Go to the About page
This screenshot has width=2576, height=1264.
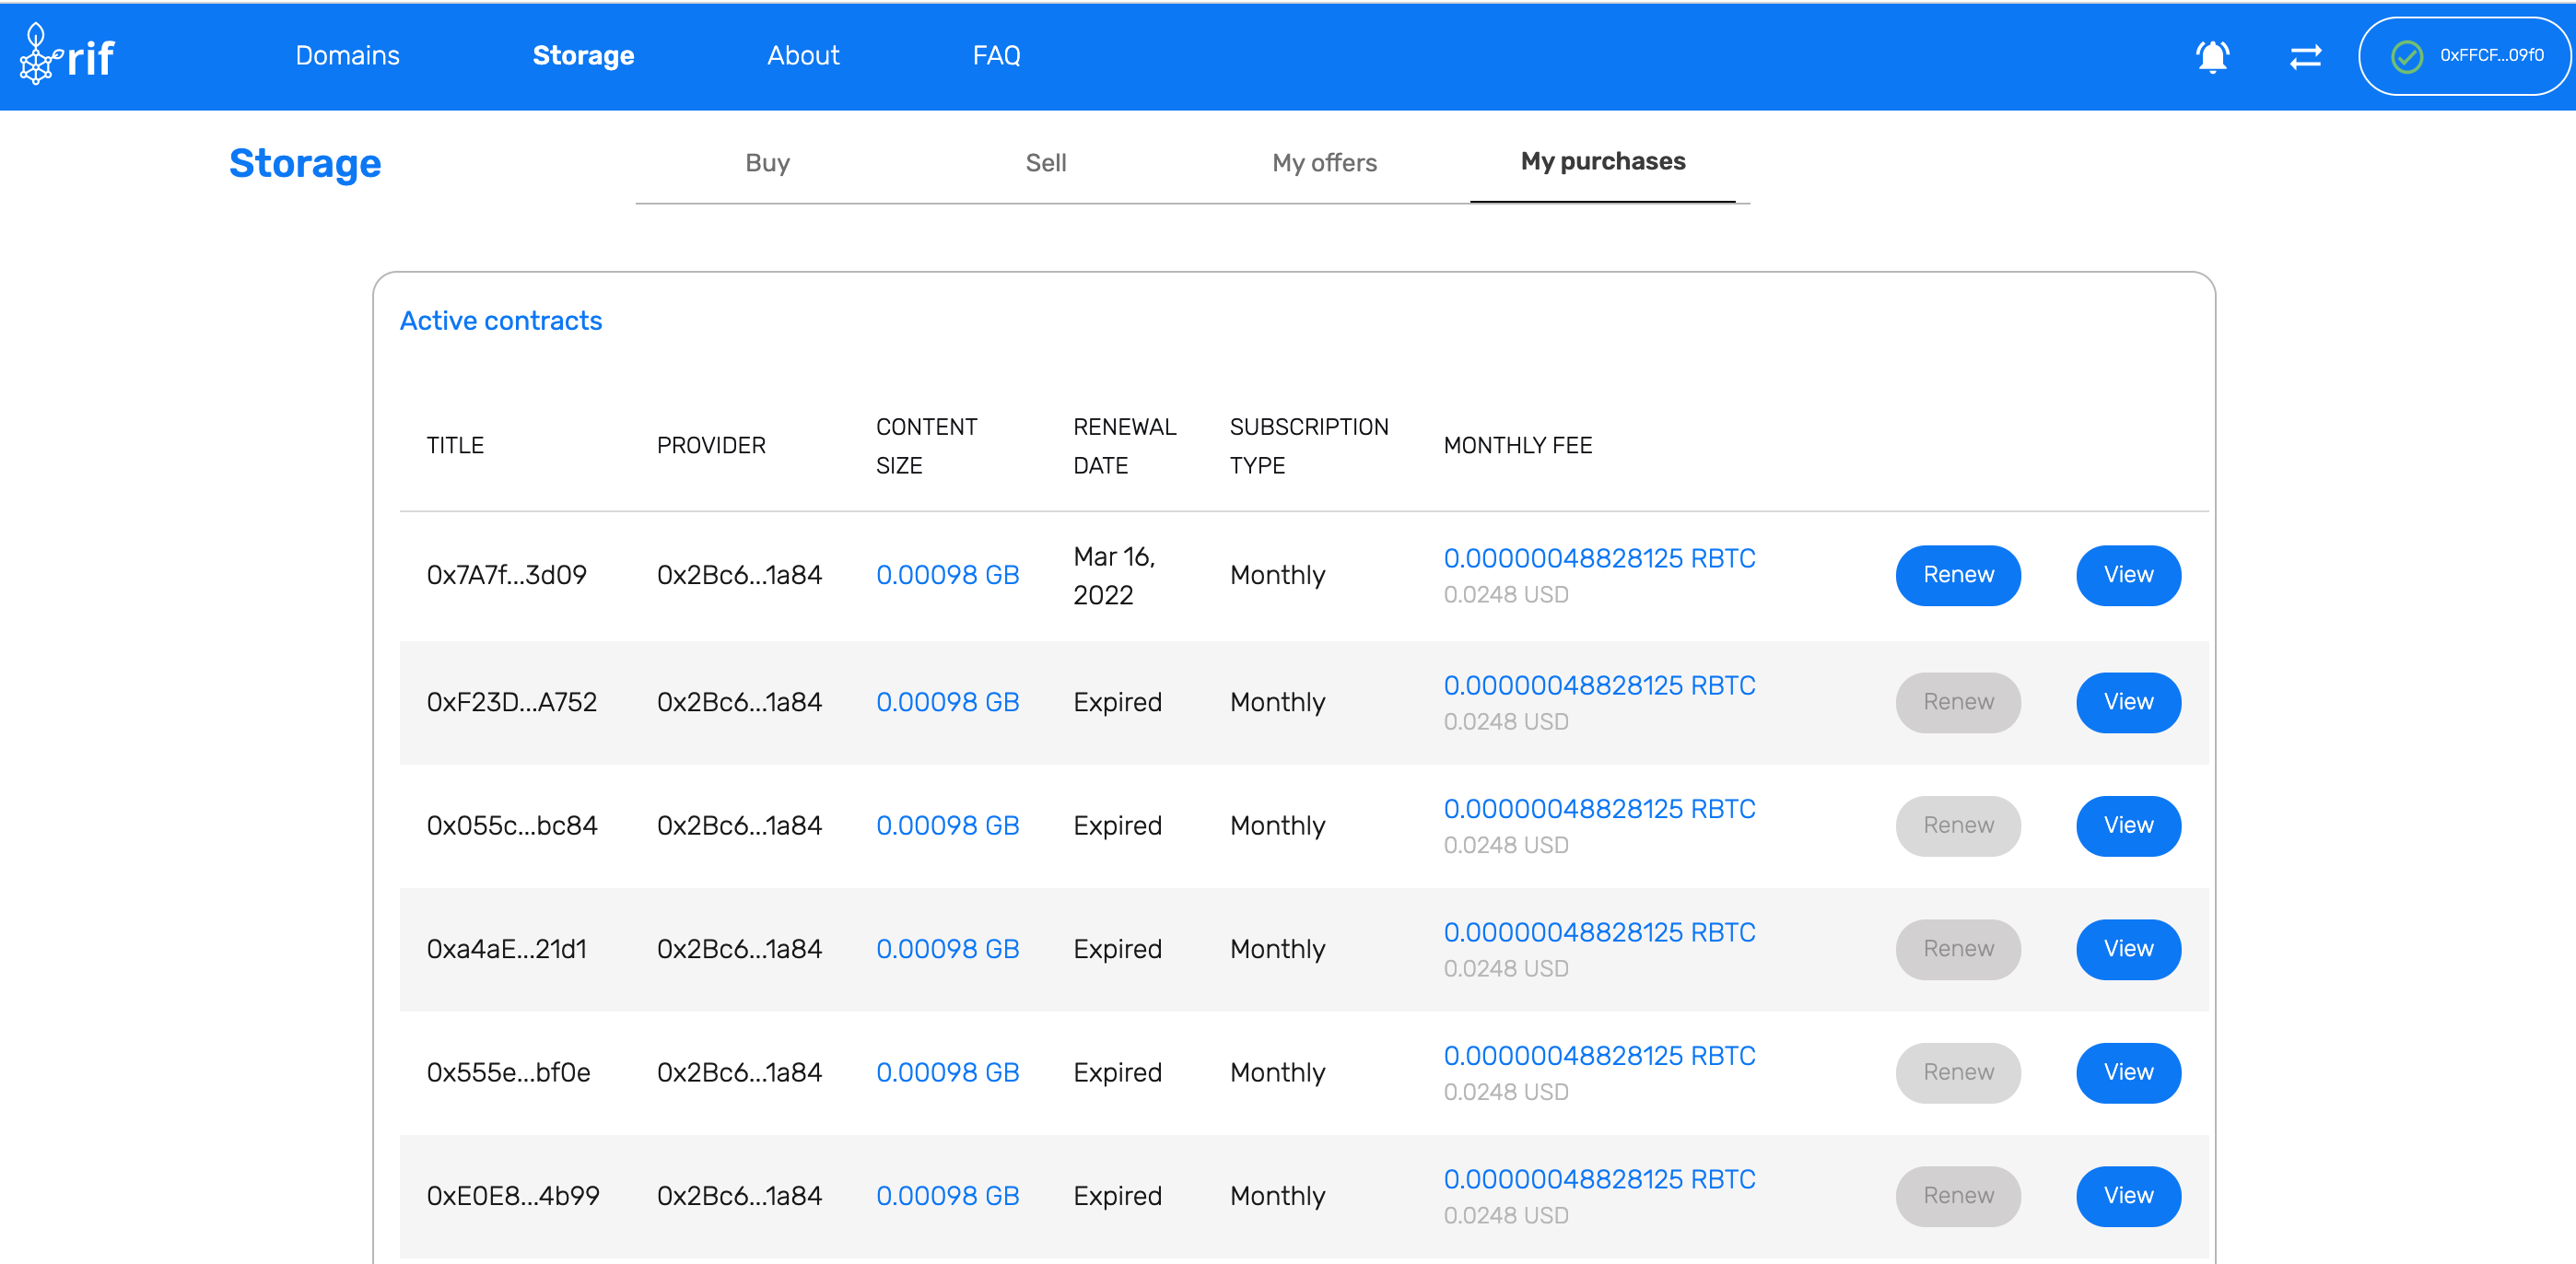[x=803, y=55]
